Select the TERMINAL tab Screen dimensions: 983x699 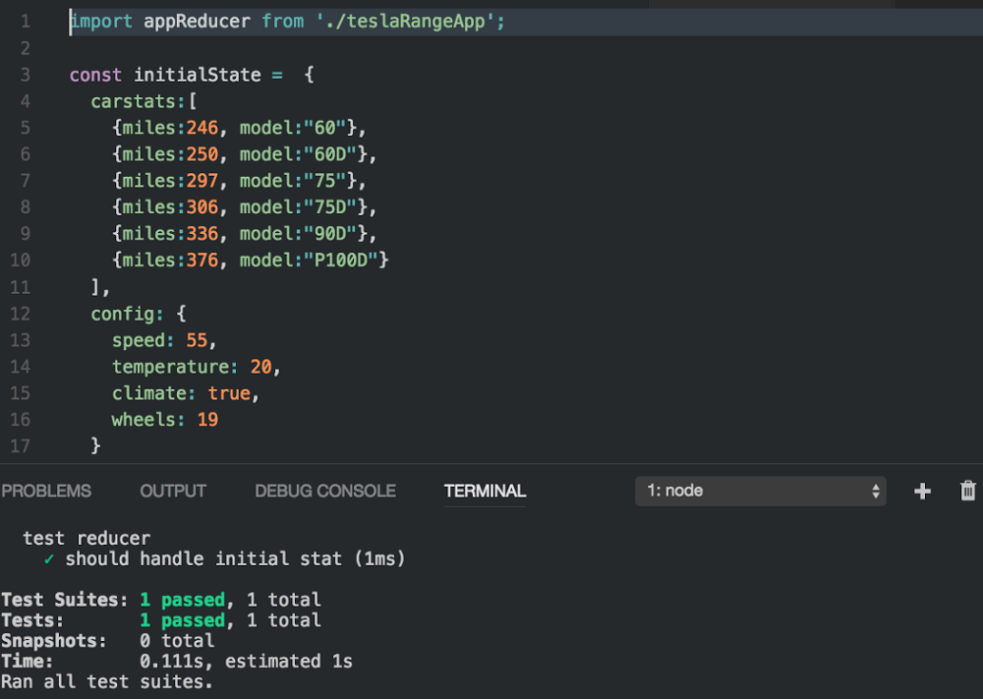(485, 491)
